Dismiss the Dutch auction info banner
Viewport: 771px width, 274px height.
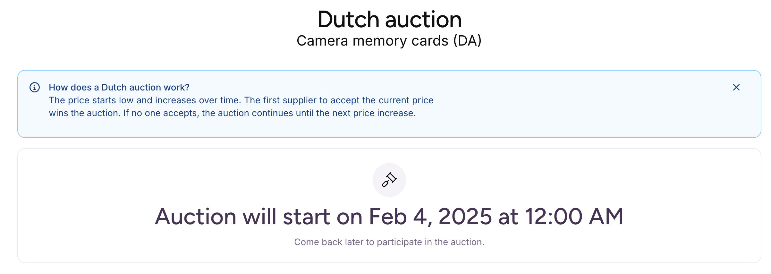point(736,87)
